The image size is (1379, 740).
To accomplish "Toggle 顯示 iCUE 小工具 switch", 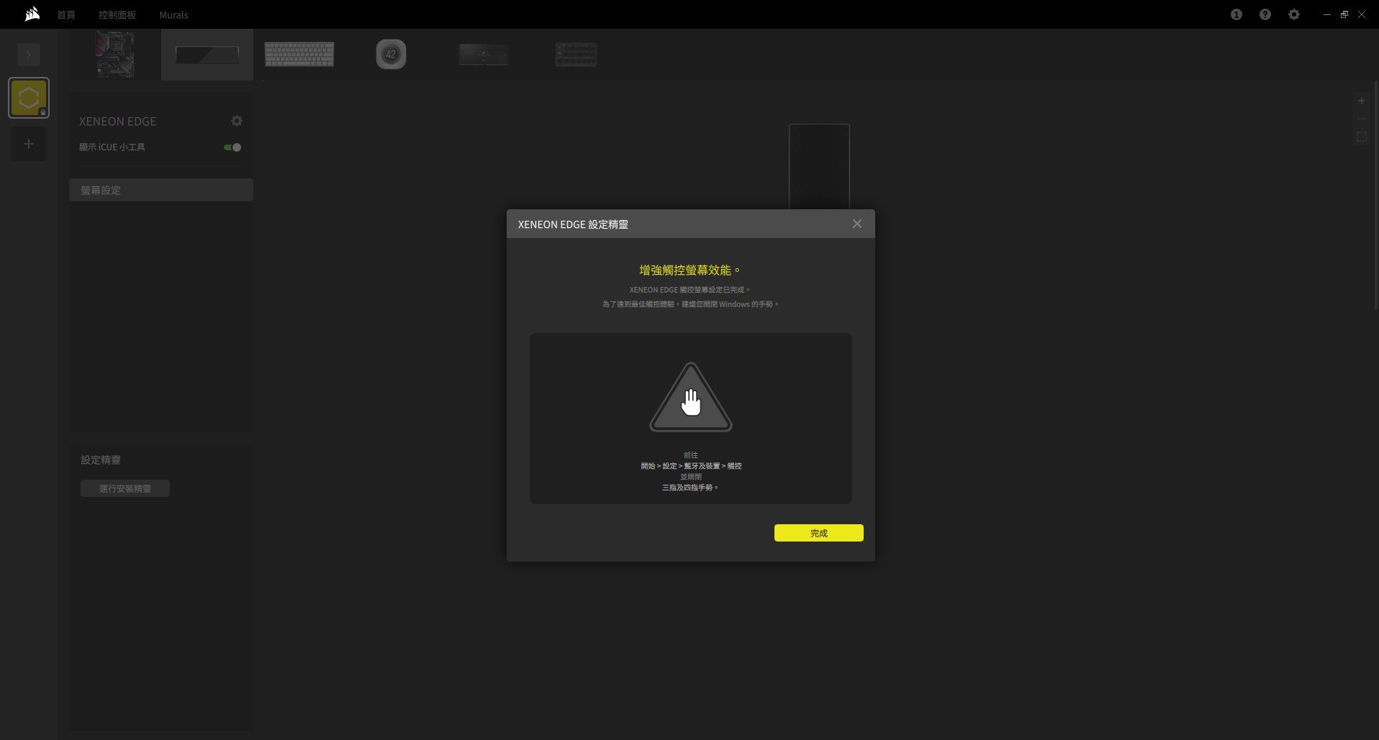I will 232,147.
